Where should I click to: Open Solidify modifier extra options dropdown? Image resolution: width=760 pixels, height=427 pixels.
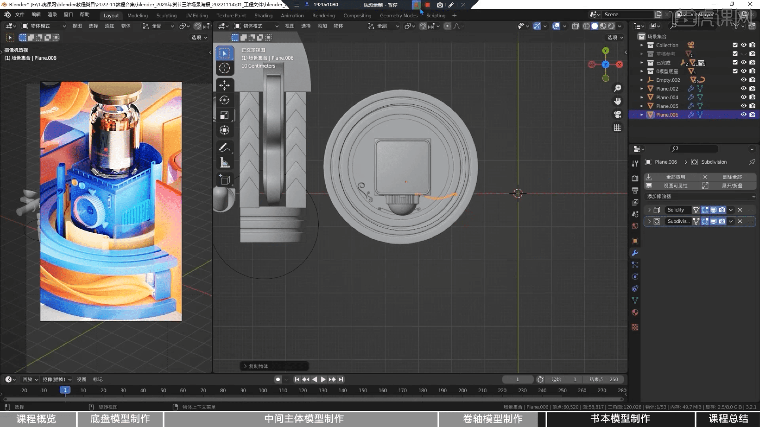(x=731, y=210)
